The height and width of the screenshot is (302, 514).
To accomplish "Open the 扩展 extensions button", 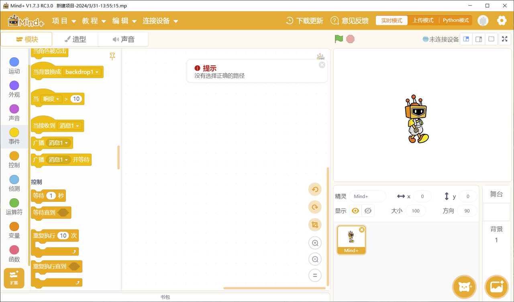I will point(14,278).
